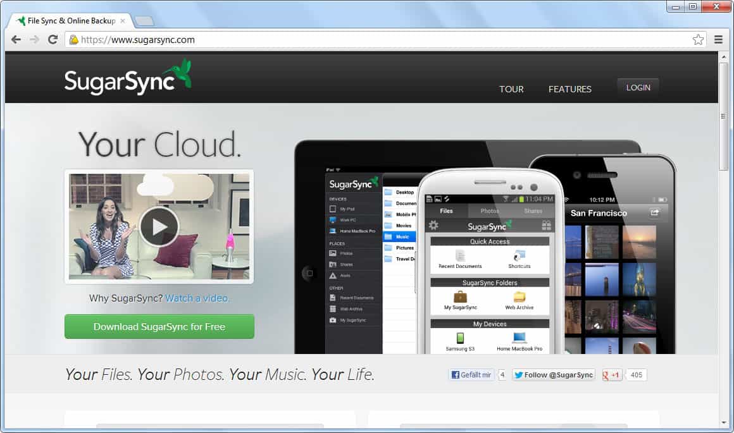Screen dimensions: 734x433
Task: Click Follow @SugarSync Twitter button
Action: (553, 375)
